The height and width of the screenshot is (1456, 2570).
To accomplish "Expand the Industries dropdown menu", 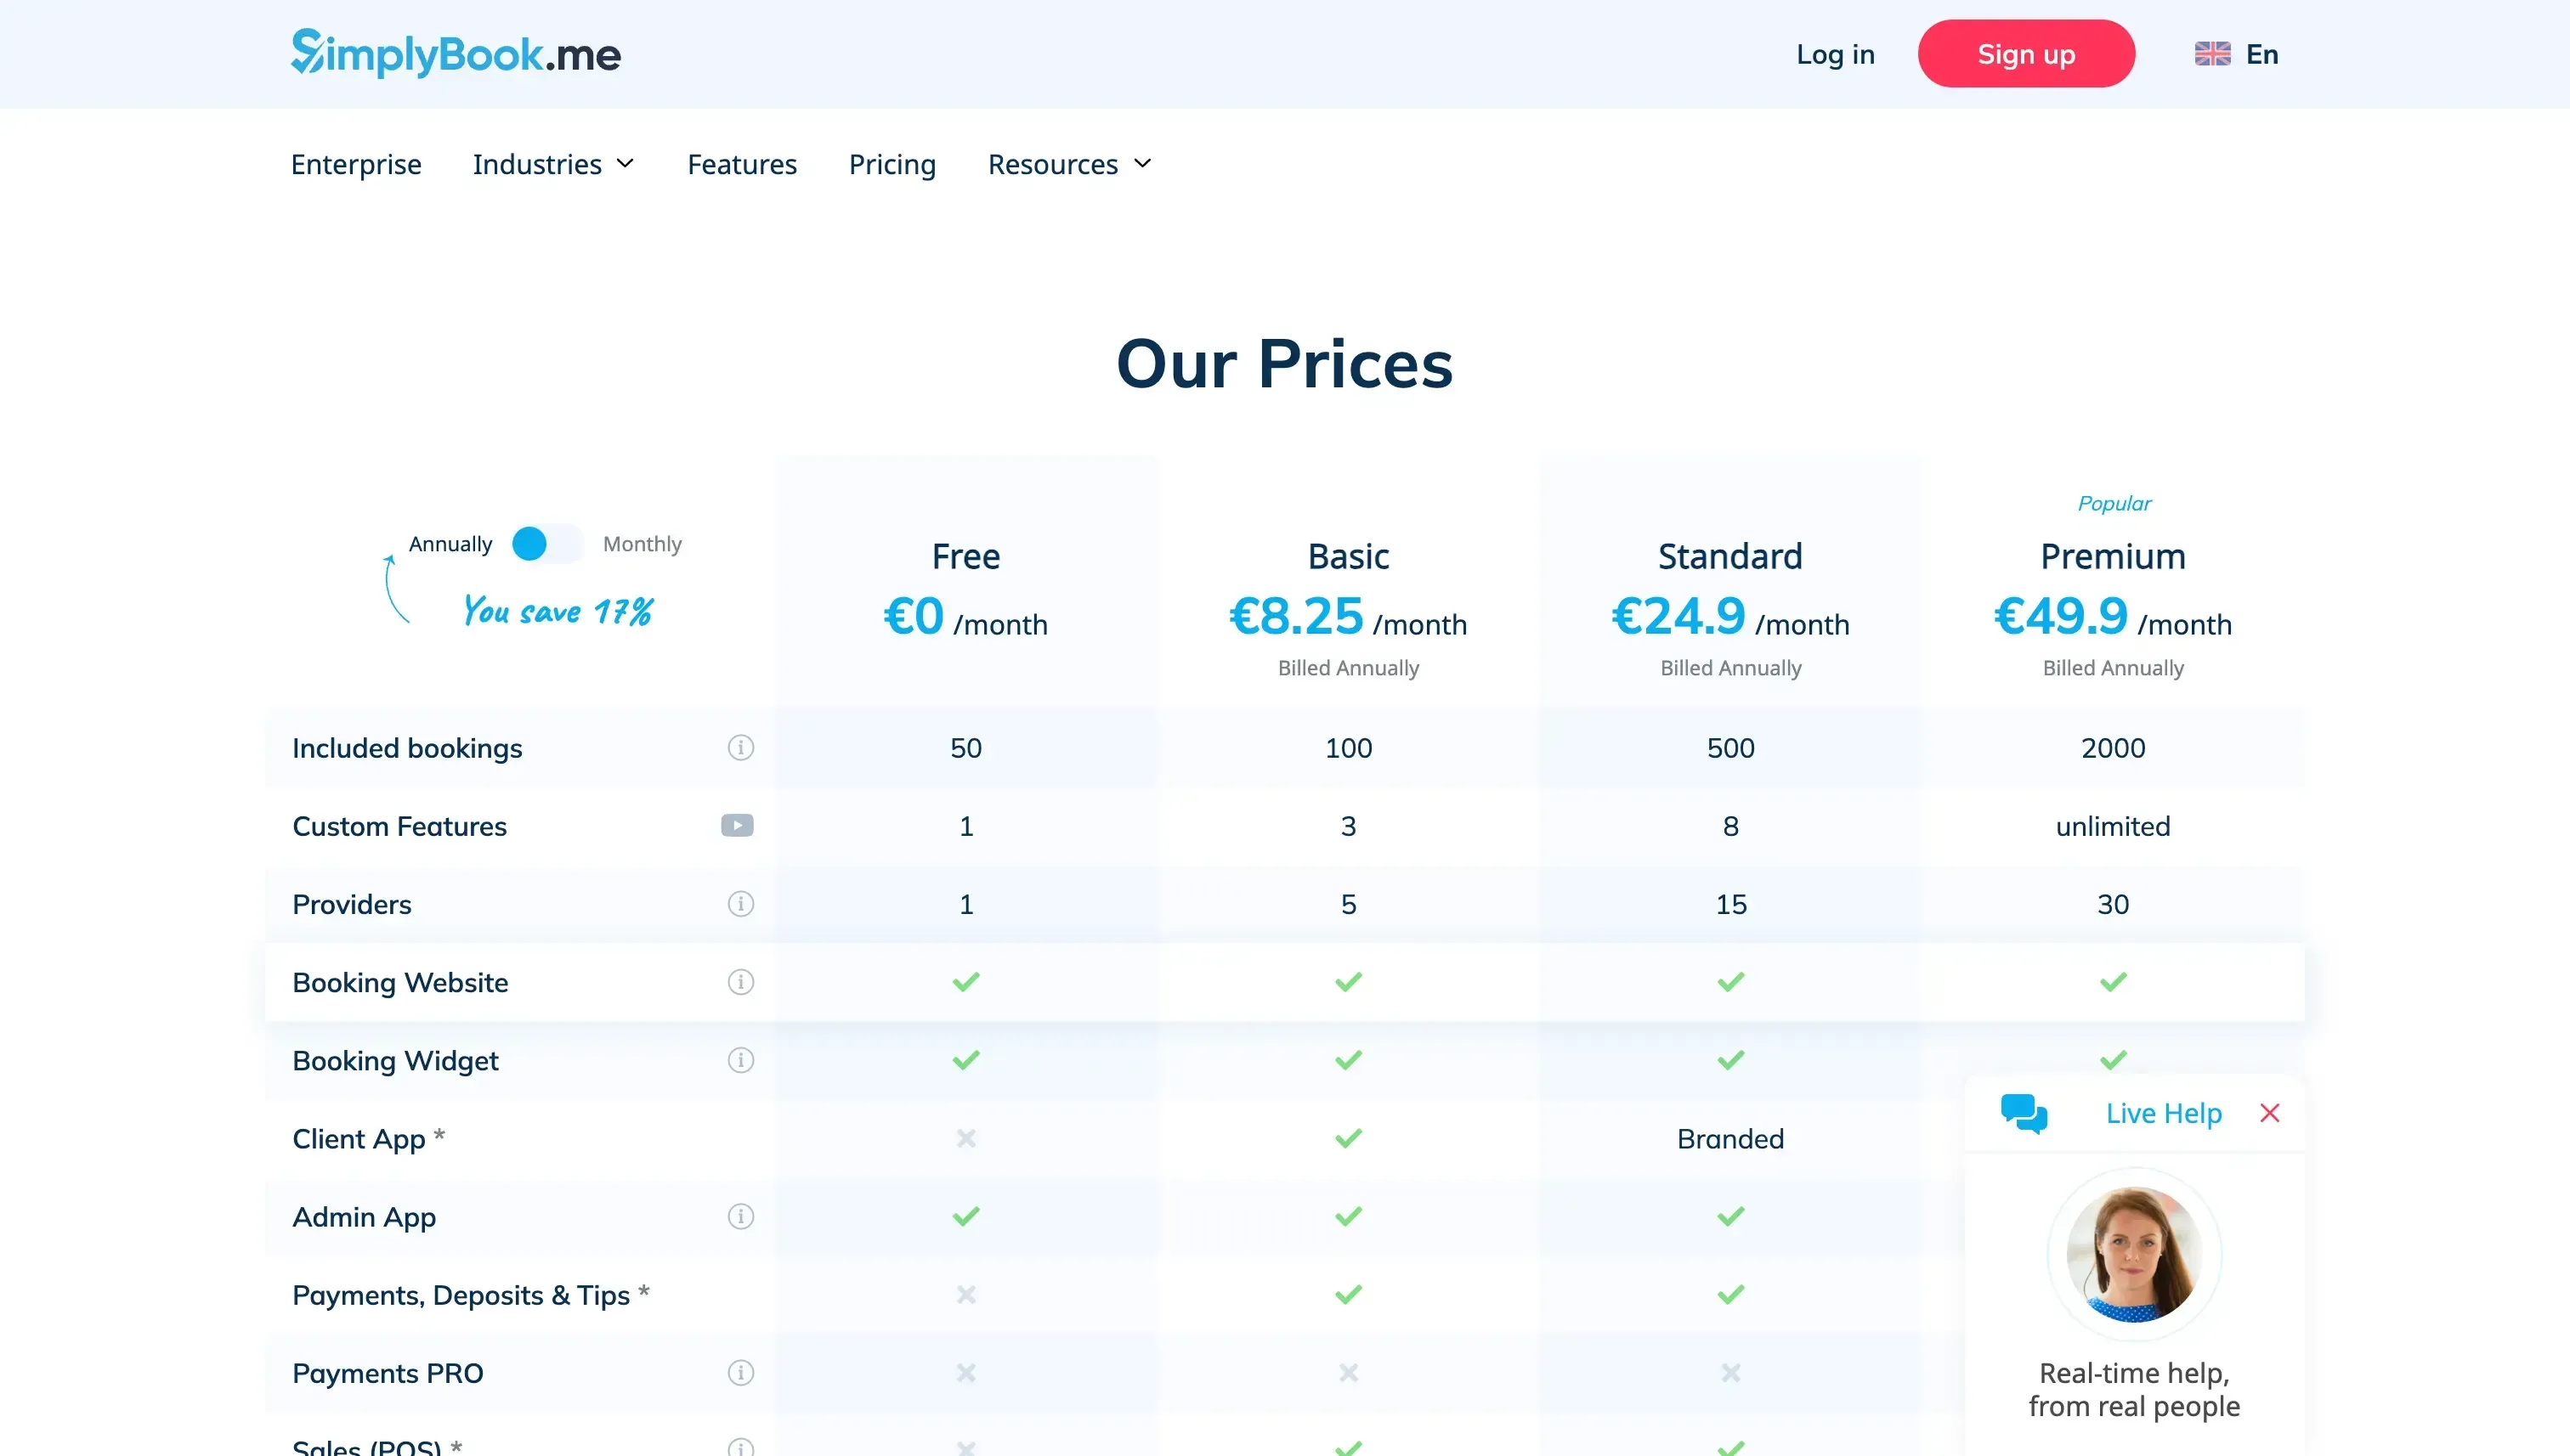I will pyautogui.click(x=553, y=164).
